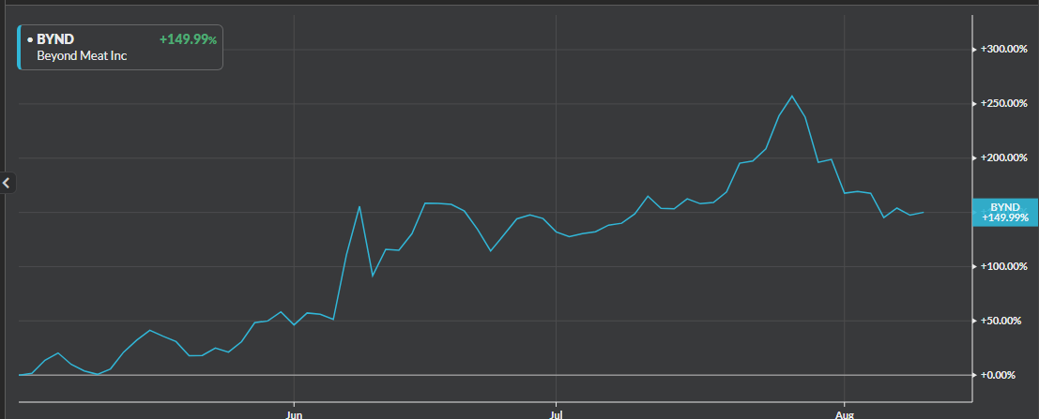Click the small dot before BYND in the legend
The image size is (1039, 419).
click(x=30, y=40)
